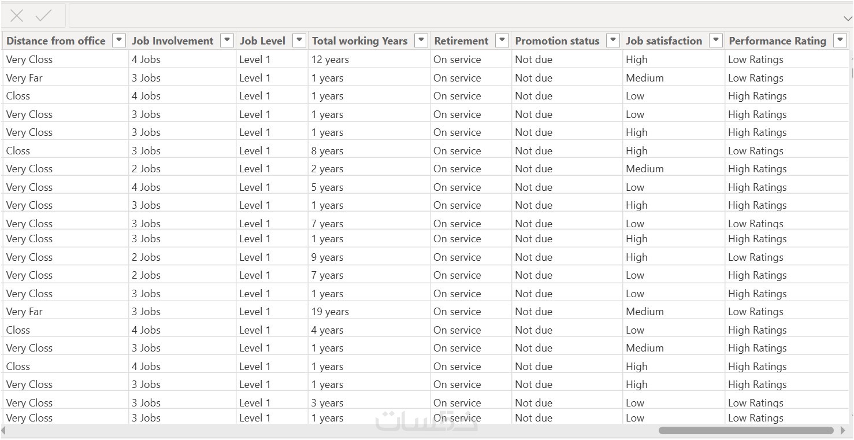
Task: Open the Performance Rating filter dropdown
Action: pyautogui.click(x=840, y=40)
